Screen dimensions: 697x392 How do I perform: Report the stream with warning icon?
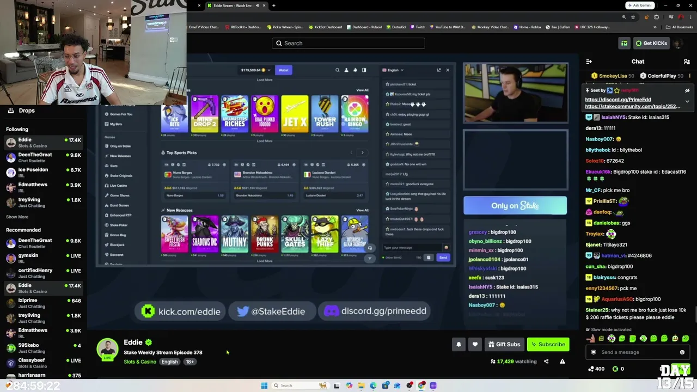tap(563, 362)
